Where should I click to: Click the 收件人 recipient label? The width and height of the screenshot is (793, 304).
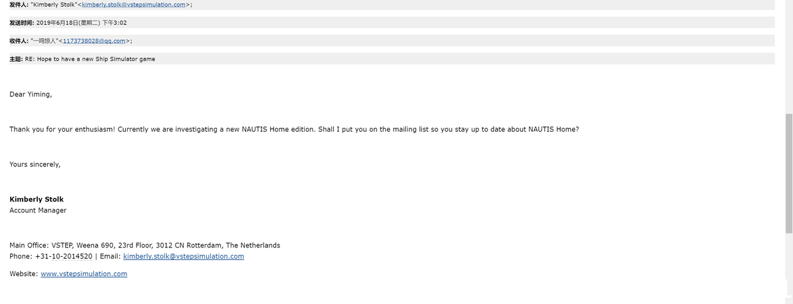point(19,41)
